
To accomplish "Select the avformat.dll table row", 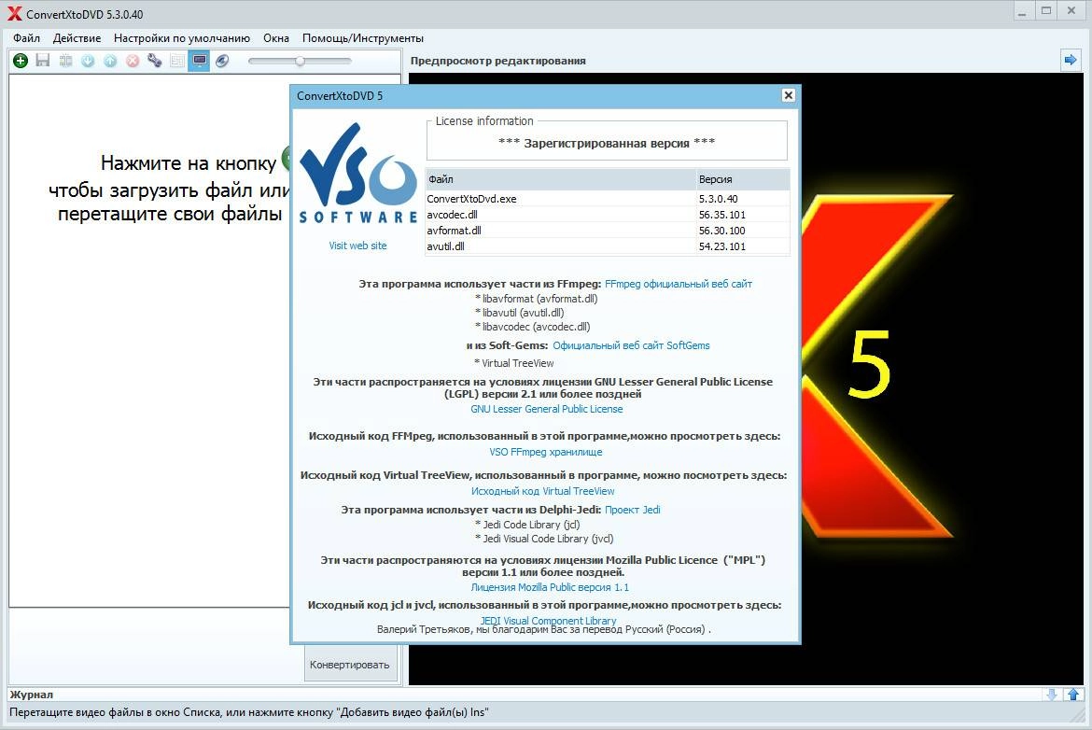I will (x=608, y=231).
